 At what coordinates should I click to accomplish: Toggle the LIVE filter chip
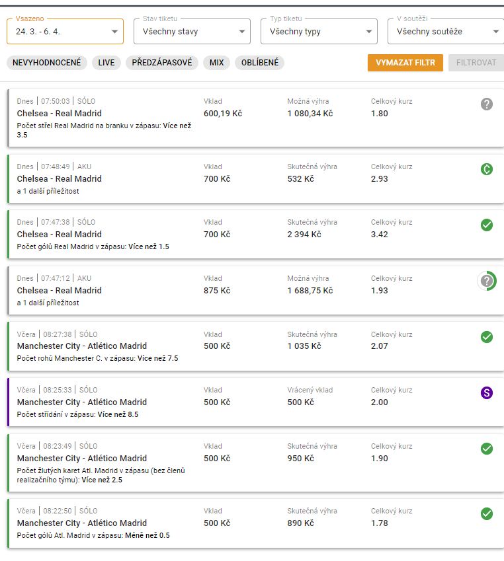[x=106, y=63]
